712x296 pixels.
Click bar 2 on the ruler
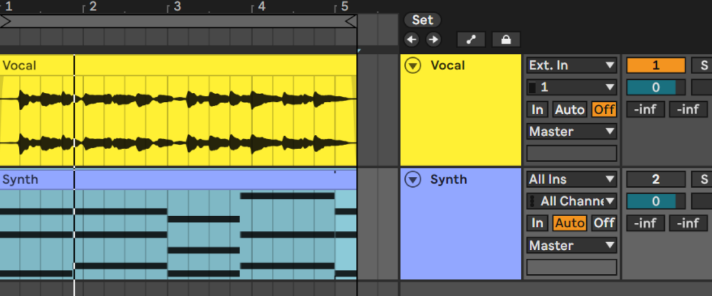click(92, 7)
